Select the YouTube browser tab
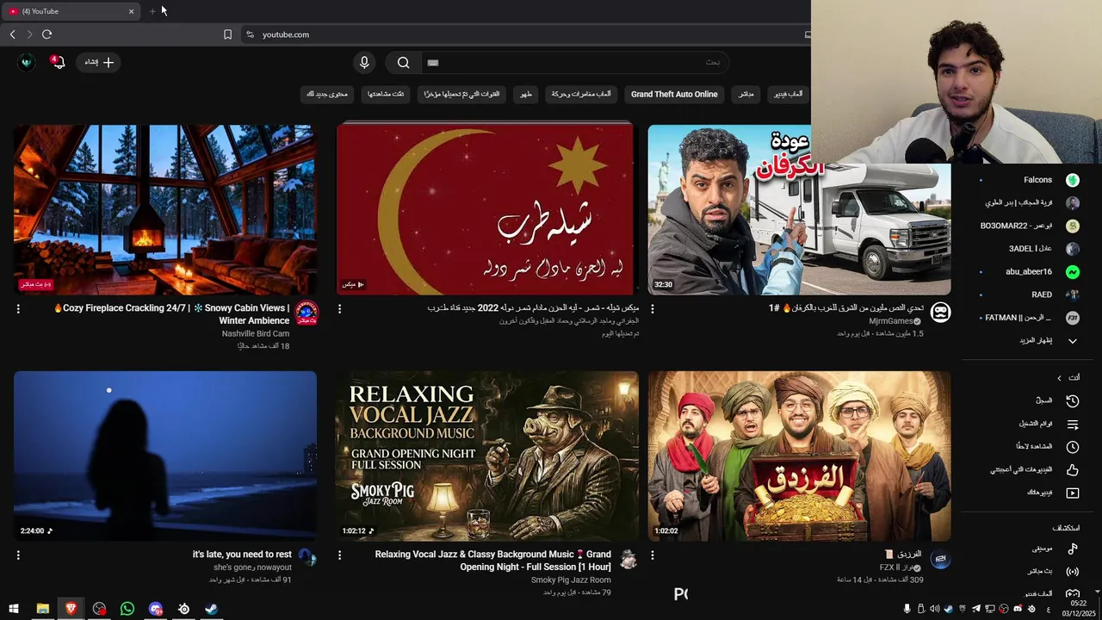The image size is (1102, 620). click(71, 11)
